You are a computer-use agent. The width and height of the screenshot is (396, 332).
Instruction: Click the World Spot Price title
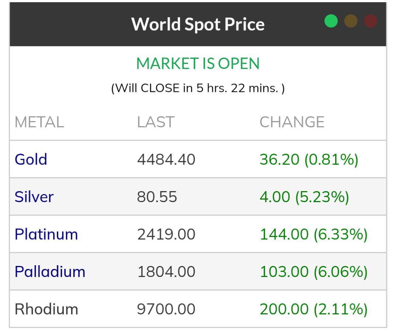[198, 24]
